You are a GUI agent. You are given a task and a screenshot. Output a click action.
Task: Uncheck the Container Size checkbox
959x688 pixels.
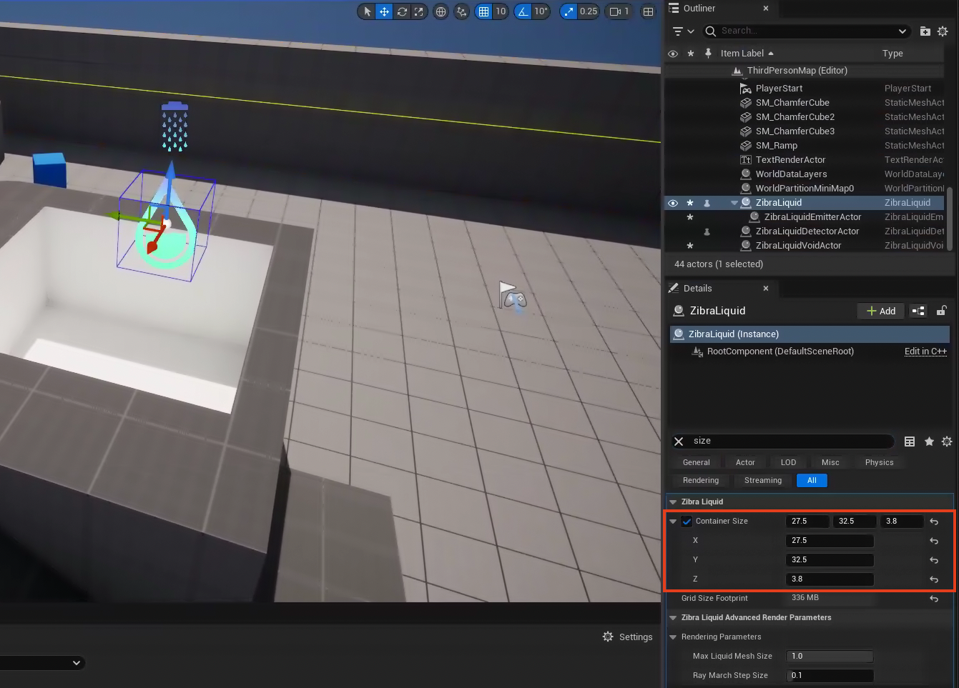687,522
